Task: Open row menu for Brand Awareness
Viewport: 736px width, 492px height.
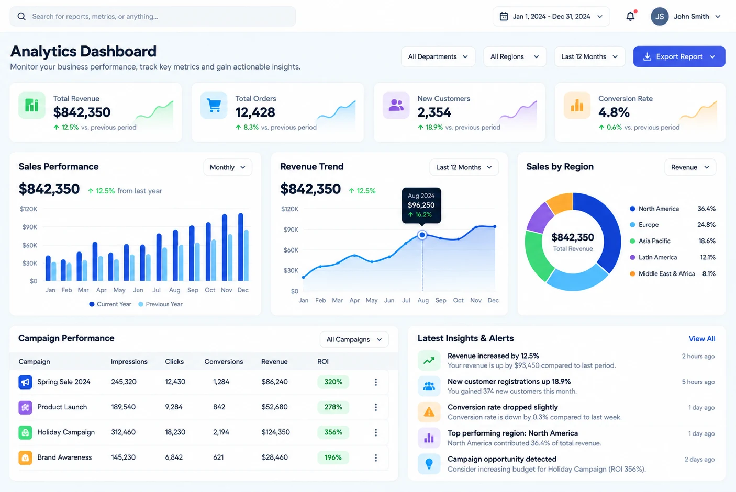Action: (376, 457)
